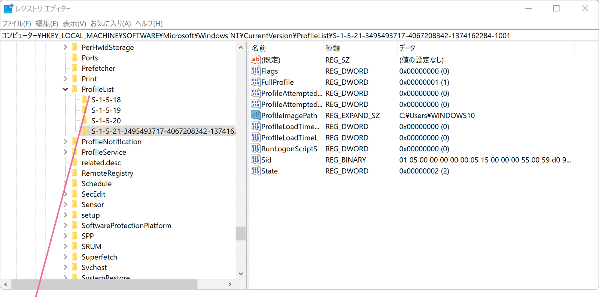Click the SecEdit folder icon
Viewport: 599px width, 297px height.
coord(75,194)
